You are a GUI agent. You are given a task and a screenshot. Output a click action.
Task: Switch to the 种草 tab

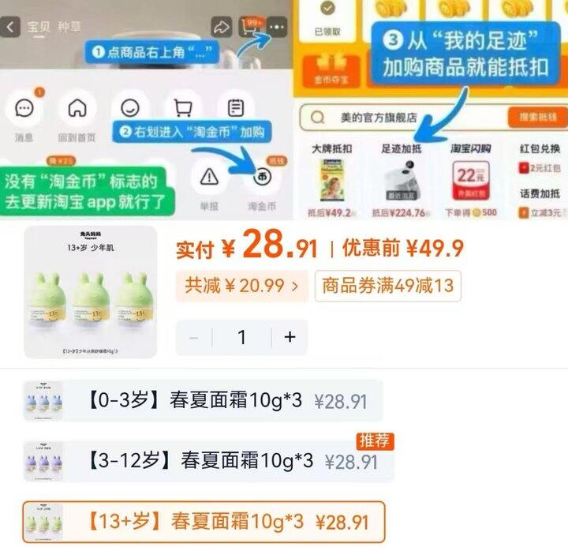point(69,27)
